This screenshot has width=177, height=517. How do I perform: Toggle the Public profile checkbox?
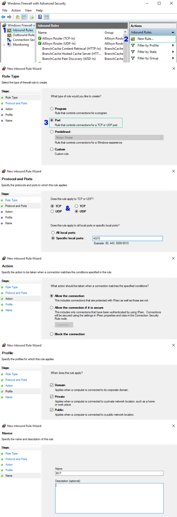point(52,410)
